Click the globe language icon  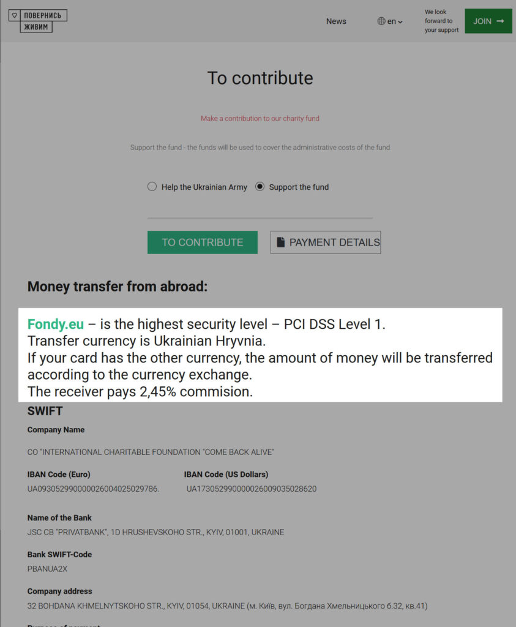pyautogui.click(x=381, y=21)
